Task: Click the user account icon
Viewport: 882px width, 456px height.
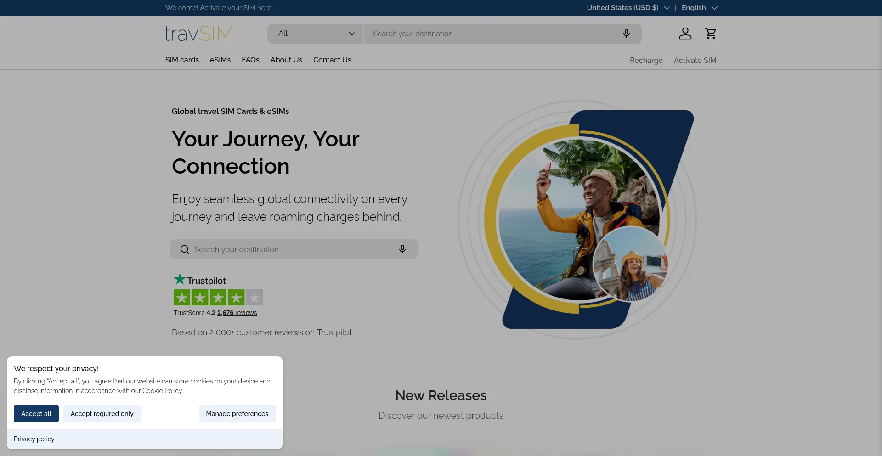Action: (685, 34)
